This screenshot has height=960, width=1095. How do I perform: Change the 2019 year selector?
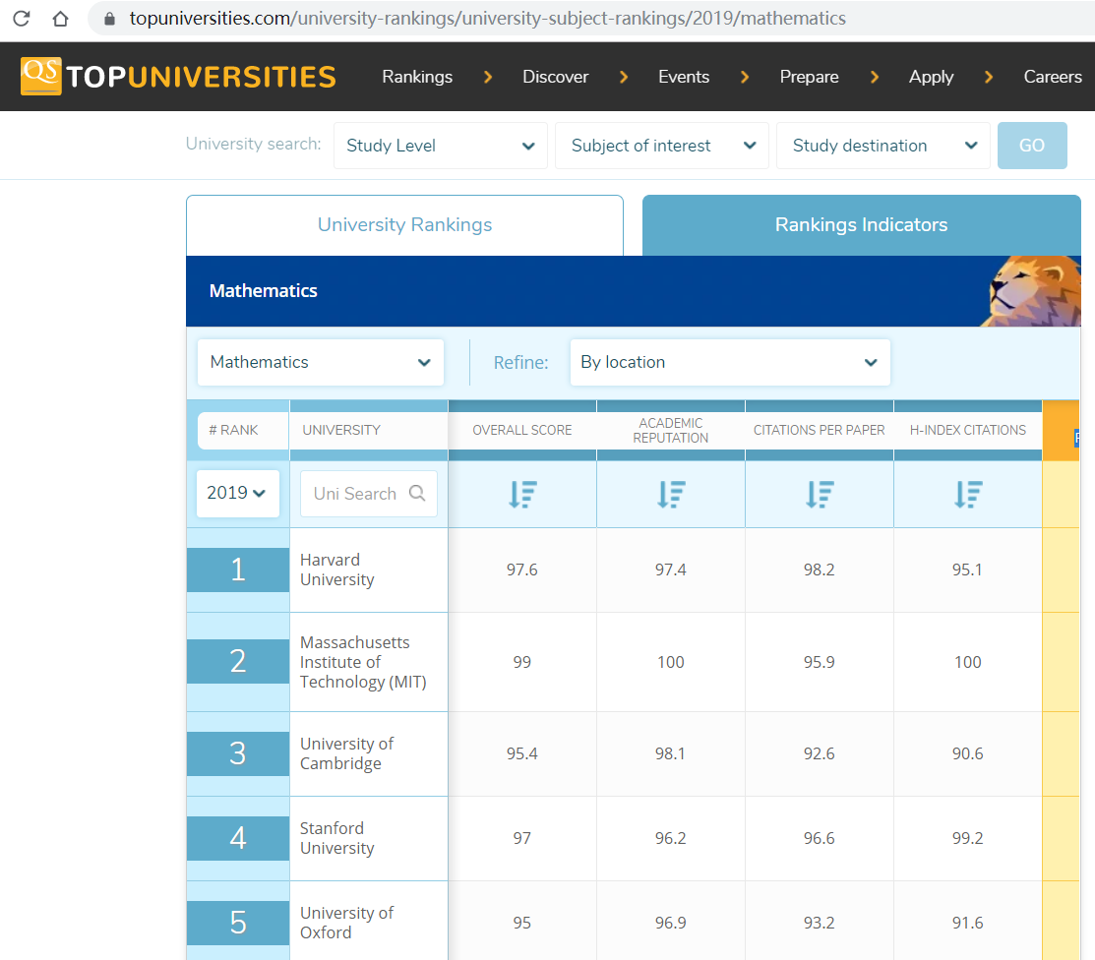(x=237, y=493)
